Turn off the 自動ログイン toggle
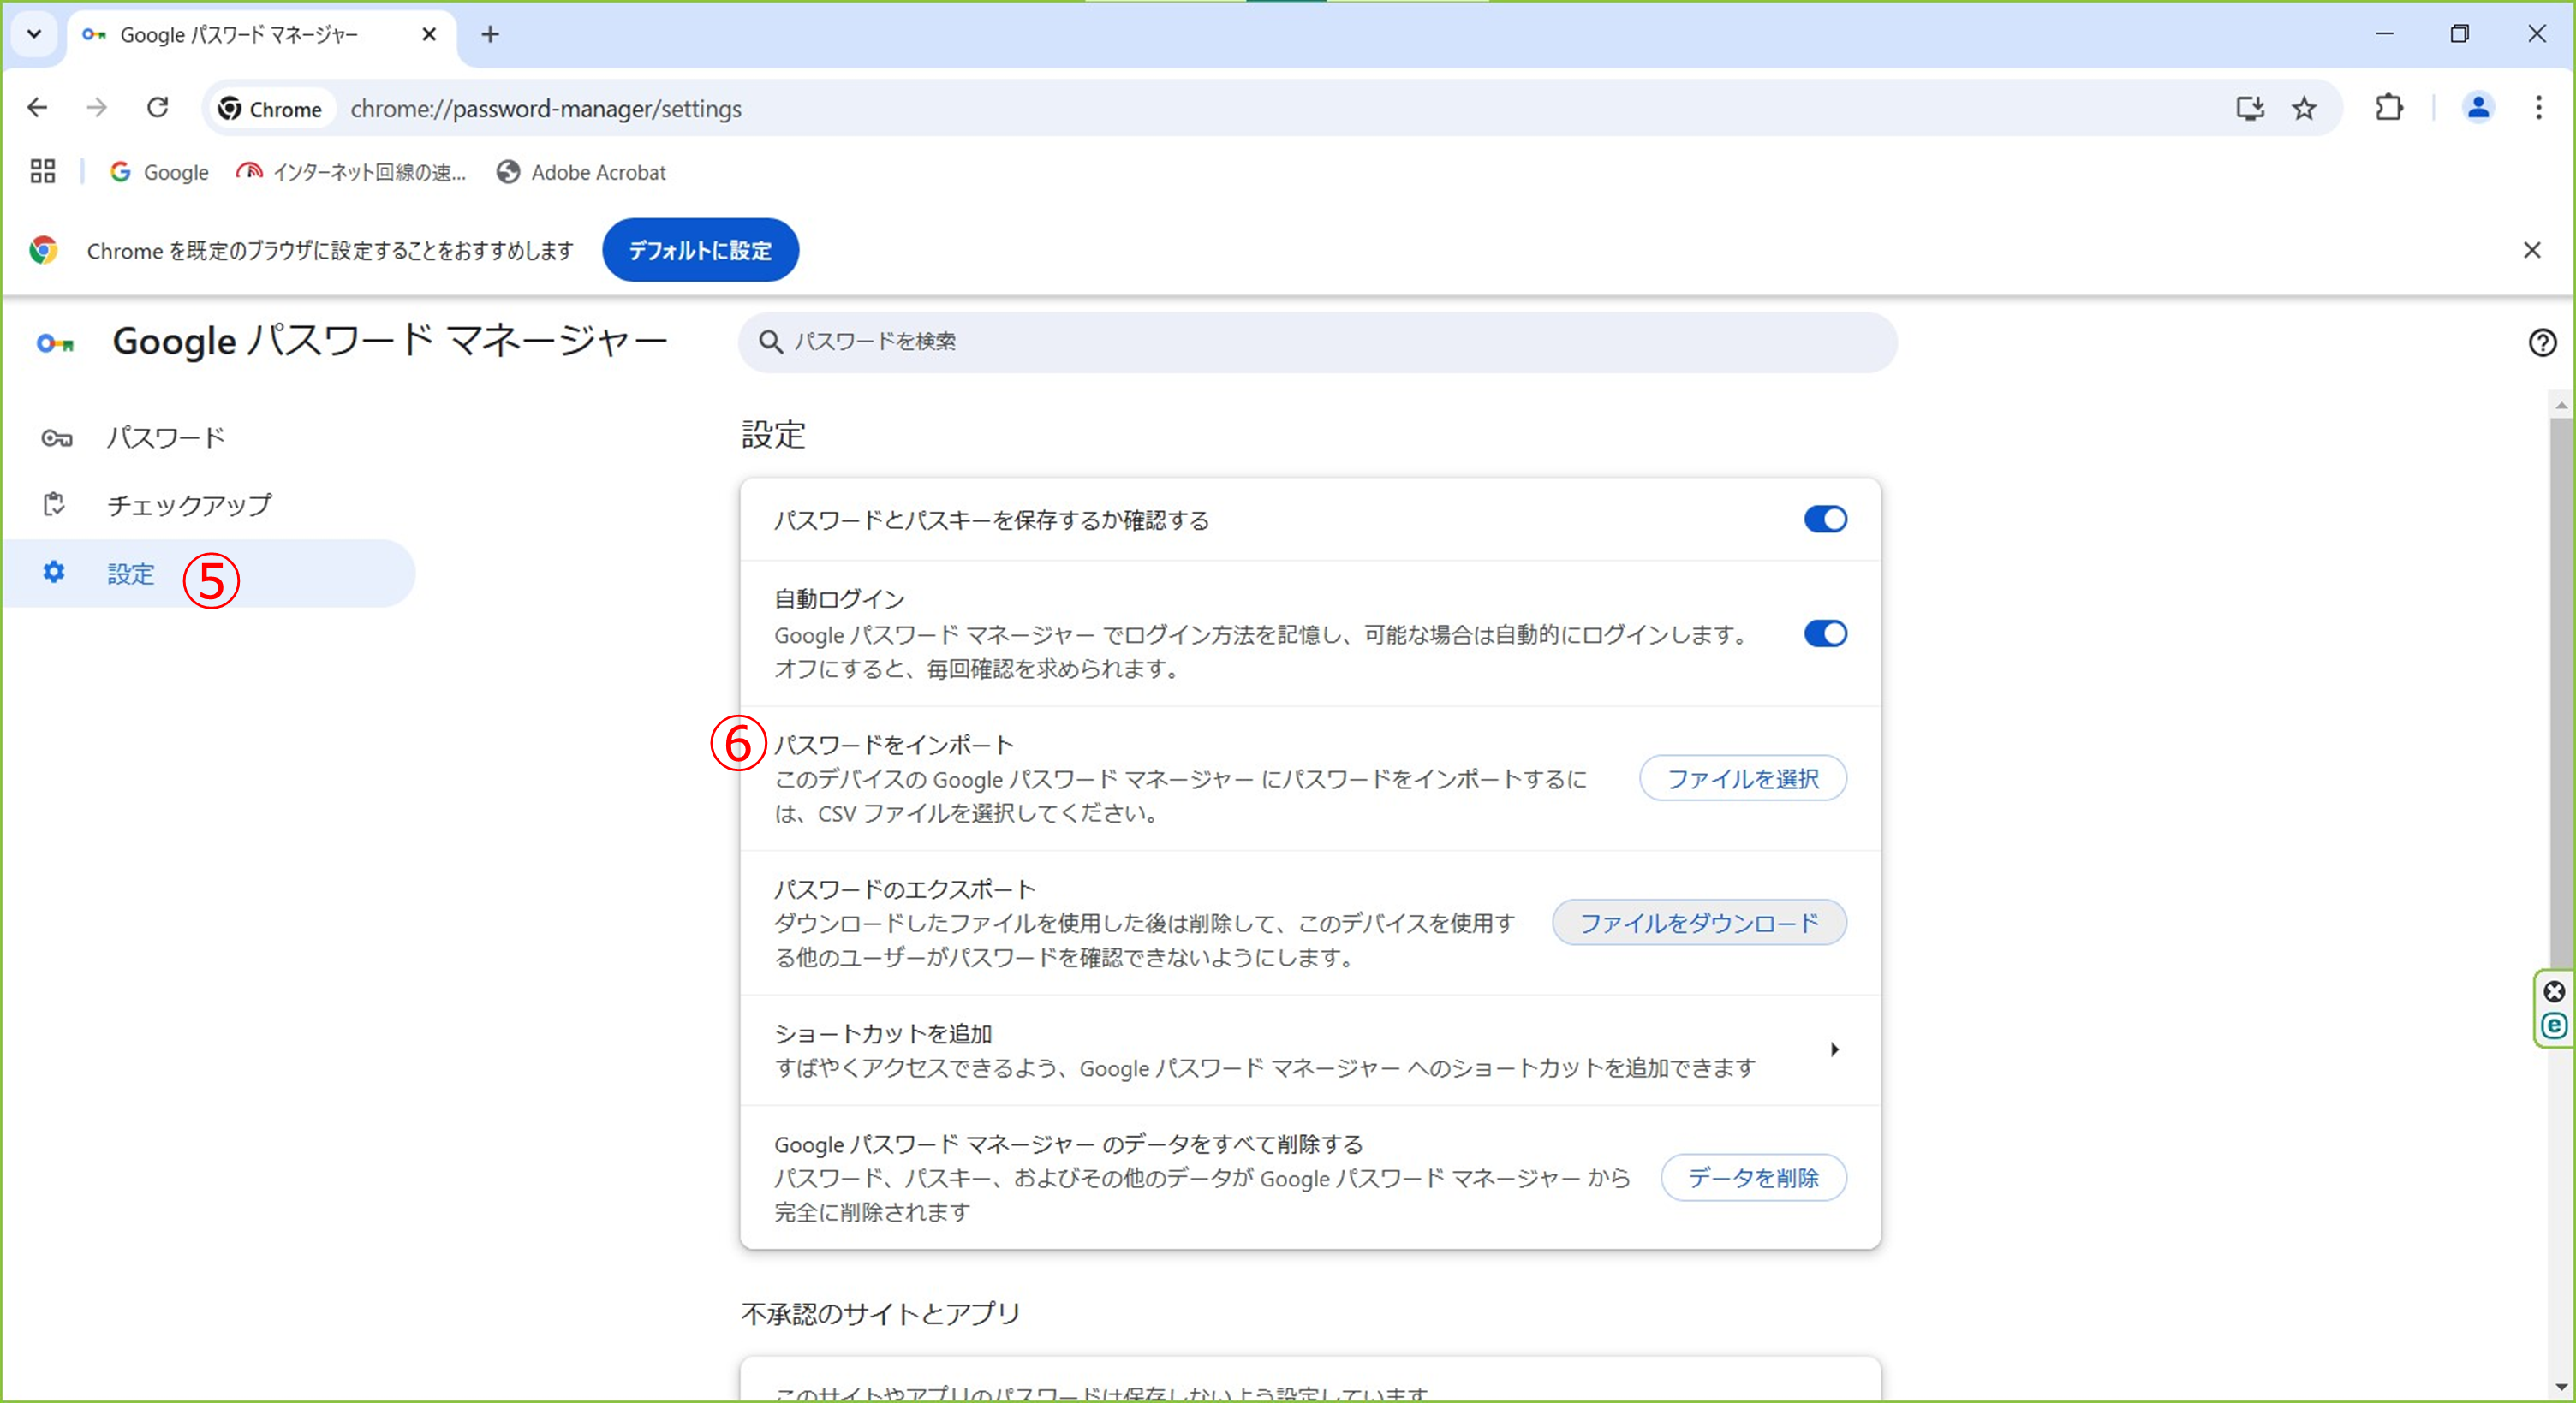The image size is (2576, 1403). coord(1824,633)
